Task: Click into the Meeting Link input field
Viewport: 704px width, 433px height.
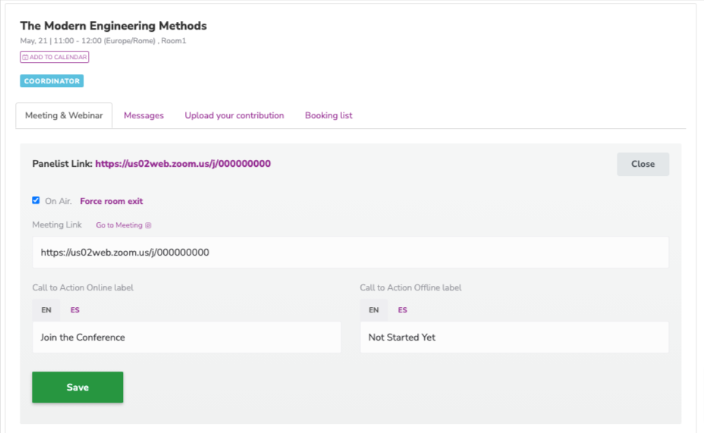Action: [350, 253]
